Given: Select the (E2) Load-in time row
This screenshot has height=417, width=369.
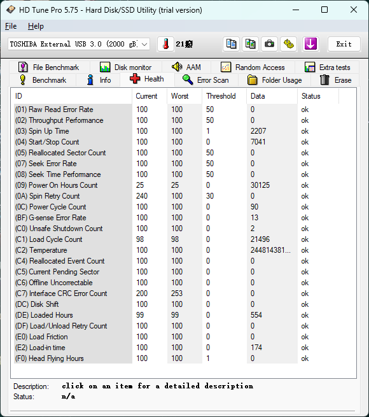Looking at the screenshot, I should tap(176, 348).
